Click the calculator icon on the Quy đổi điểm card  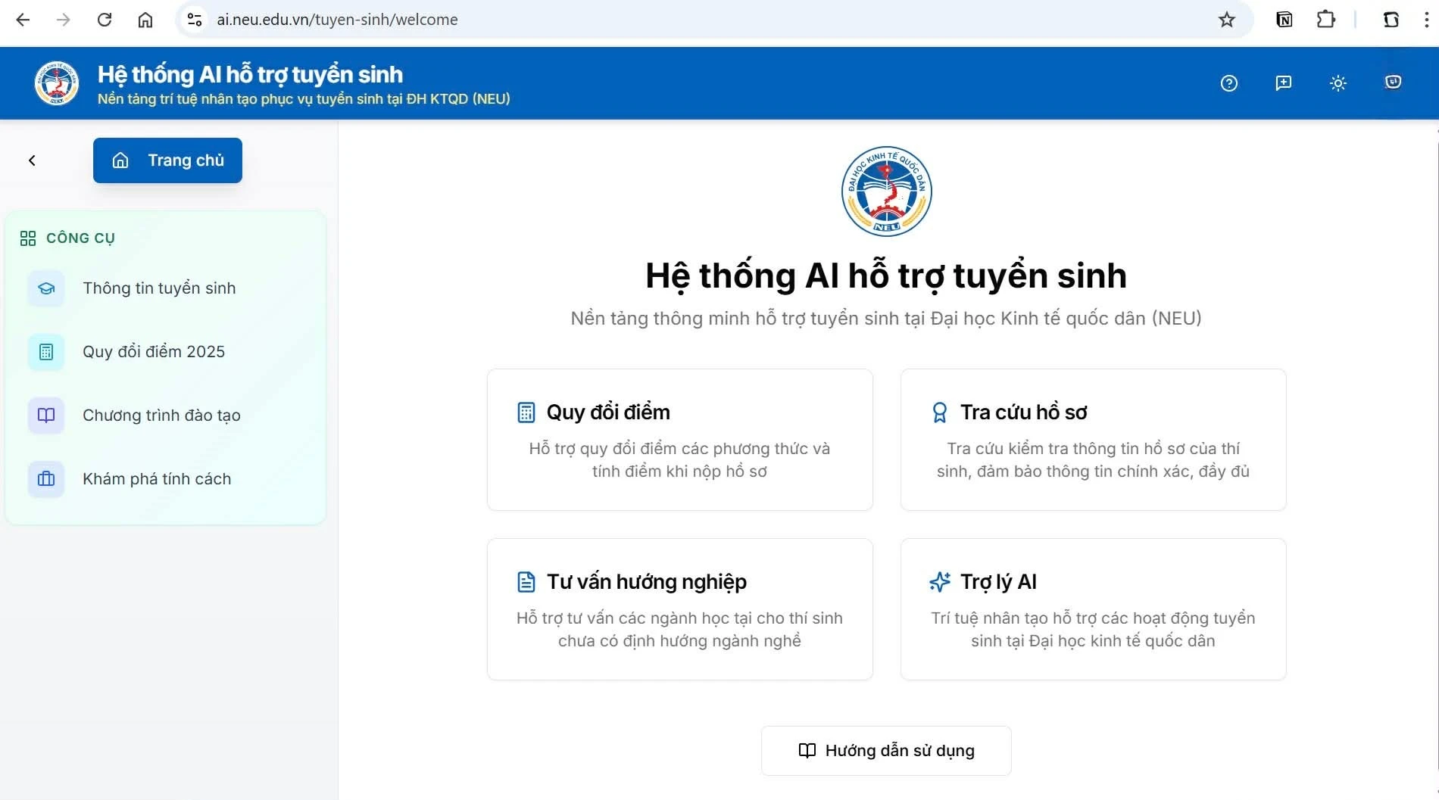pyautogui.click(x=526, y=412)
